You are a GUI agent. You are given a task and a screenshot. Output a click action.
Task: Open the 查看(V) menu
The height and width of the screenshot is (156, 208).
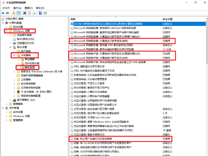tap(28, 8)
